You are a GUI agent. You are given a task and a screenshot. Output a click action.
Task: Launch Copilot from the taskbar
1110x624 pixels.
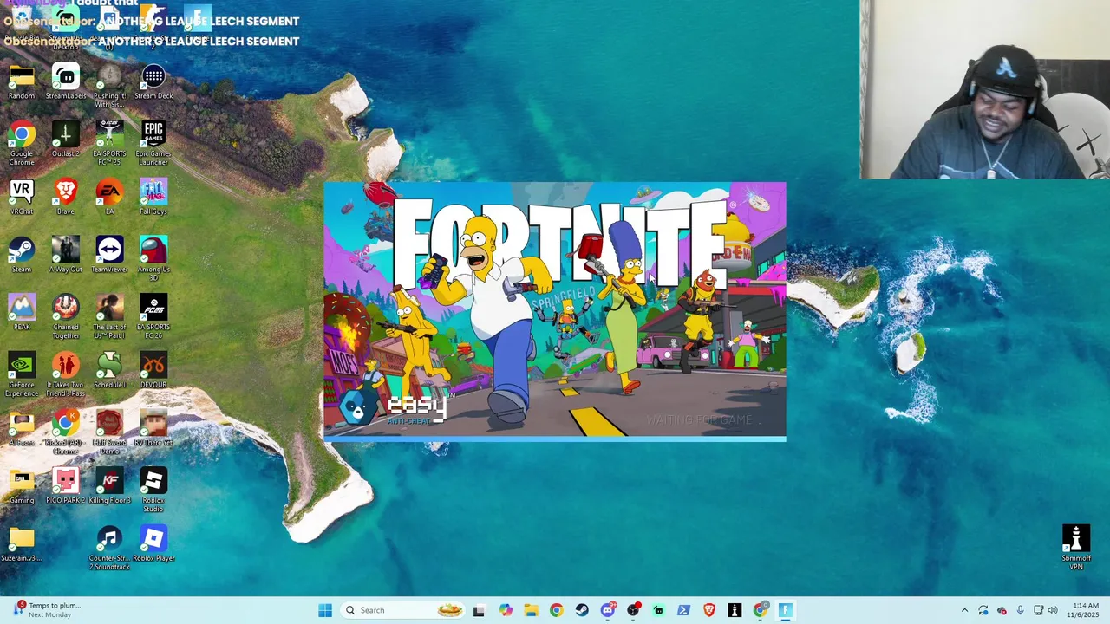(x=506, y=610)
